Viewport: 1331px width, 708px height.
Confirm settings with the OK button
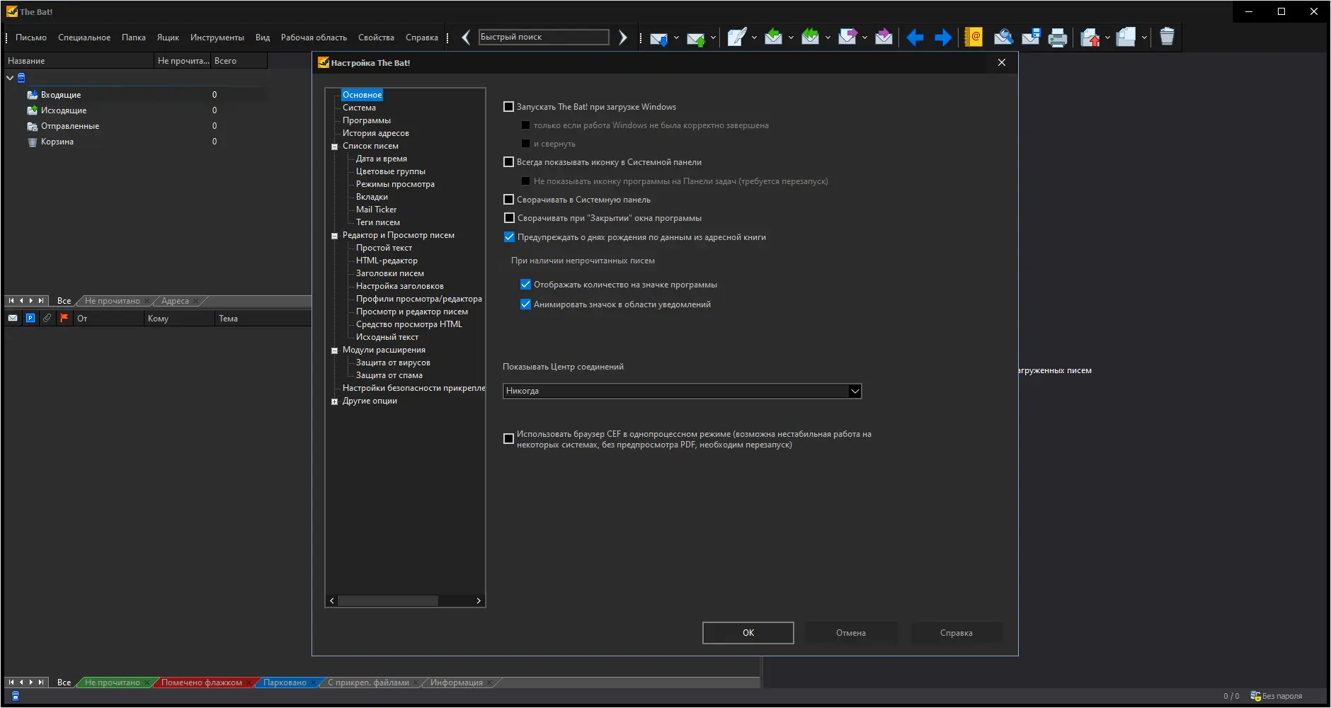click(748, 633)
